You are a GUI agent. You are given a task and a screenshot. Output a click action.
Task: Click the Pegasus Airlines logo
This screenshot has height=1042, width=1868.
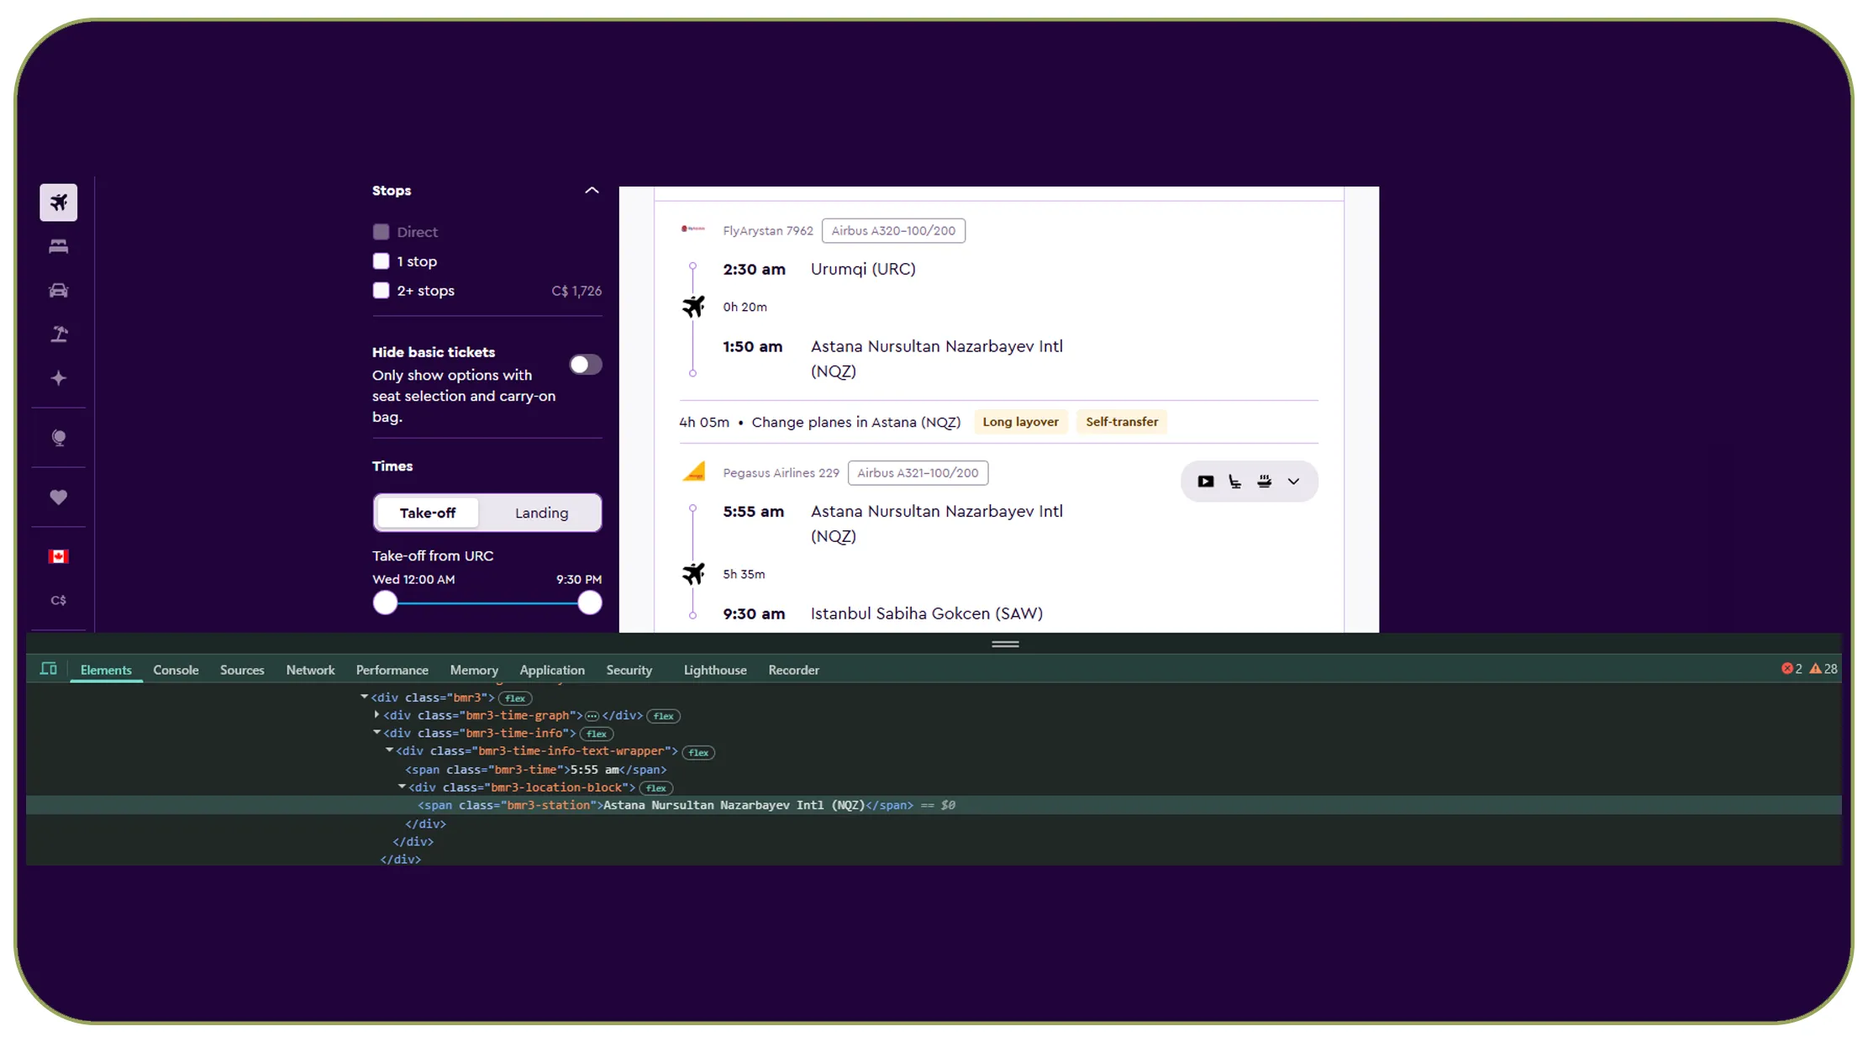[x=693, y=472]
